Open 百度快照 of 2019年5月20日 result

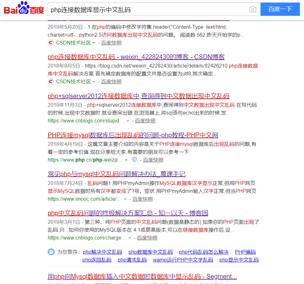(x=111, y=43)
